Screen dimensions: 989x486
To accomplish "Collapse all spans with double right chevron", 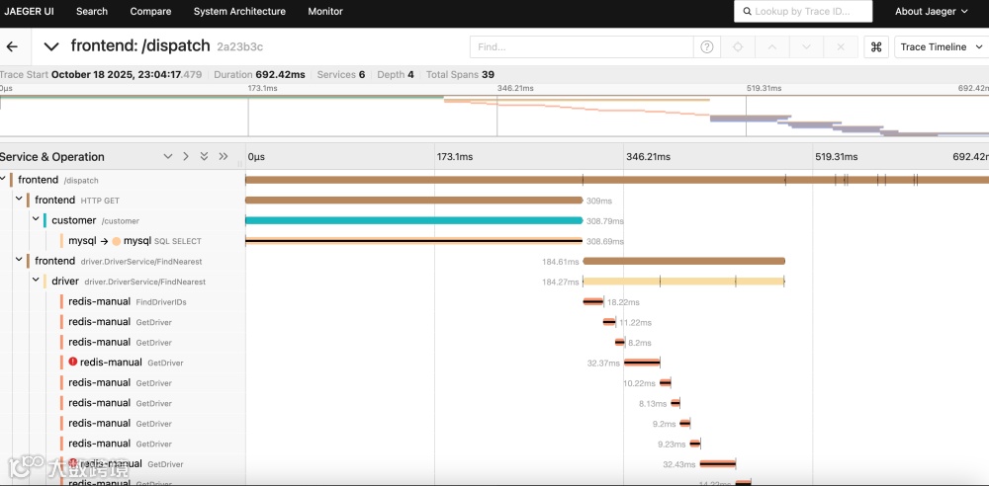I will 224,156.
